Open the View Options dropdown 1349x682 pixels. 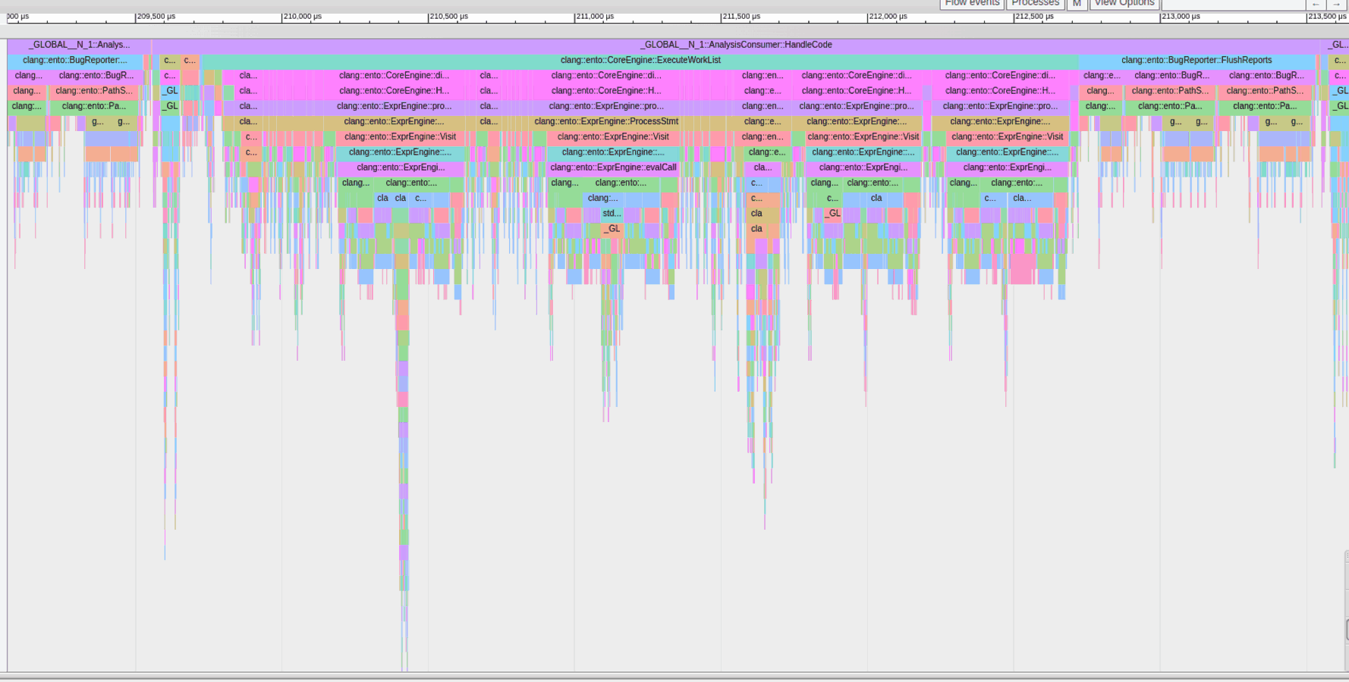(x=1124, y=4)
